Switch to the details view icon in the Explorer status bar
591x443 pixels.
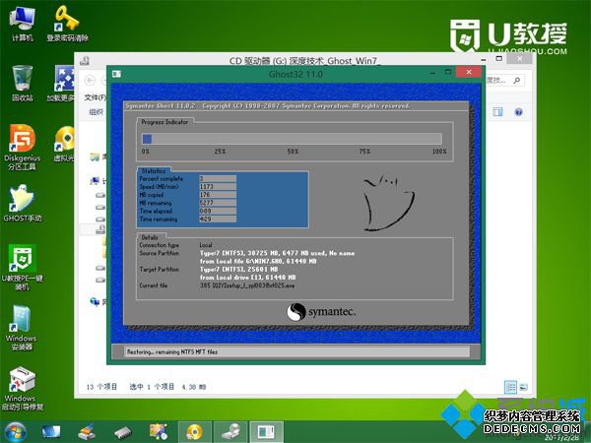(510, 387)
